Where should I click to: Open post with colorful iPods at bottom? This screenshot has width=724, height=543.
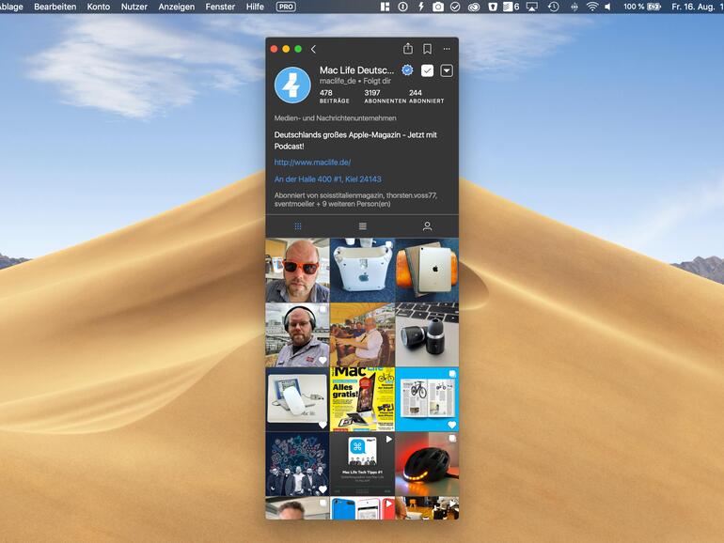[362, 508]
